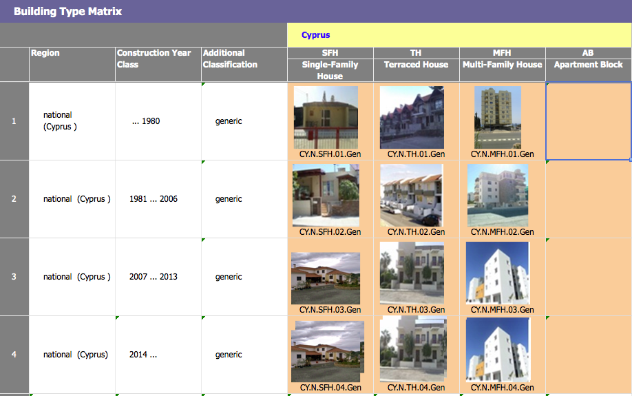Select the AB Apartment Block column header

[588, 64]
